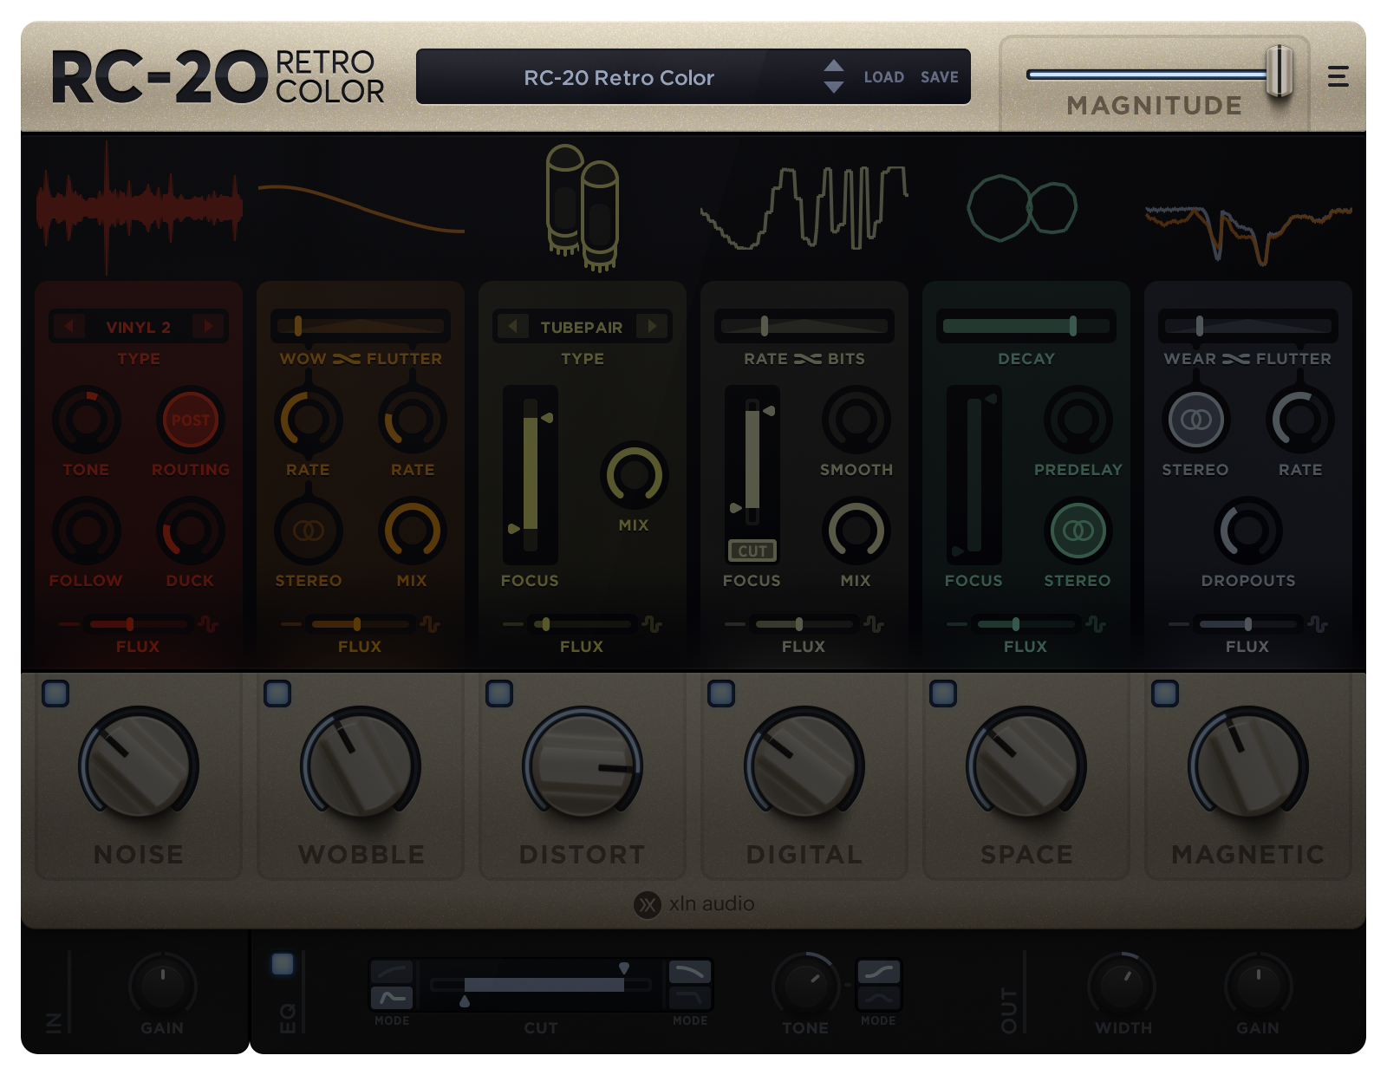Toggle the Wobble stereo link icon

click(x=309, y=531)
